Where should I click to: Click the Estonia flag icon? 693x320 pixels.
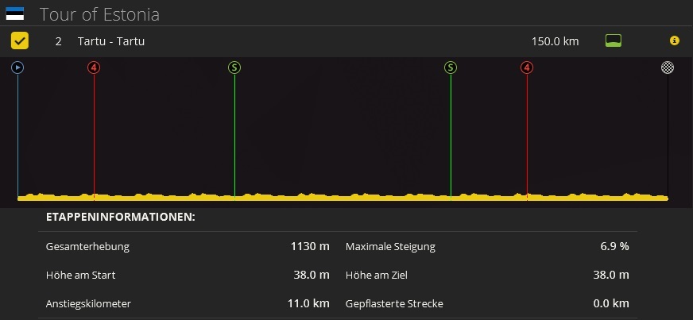(x=14, y=13)
